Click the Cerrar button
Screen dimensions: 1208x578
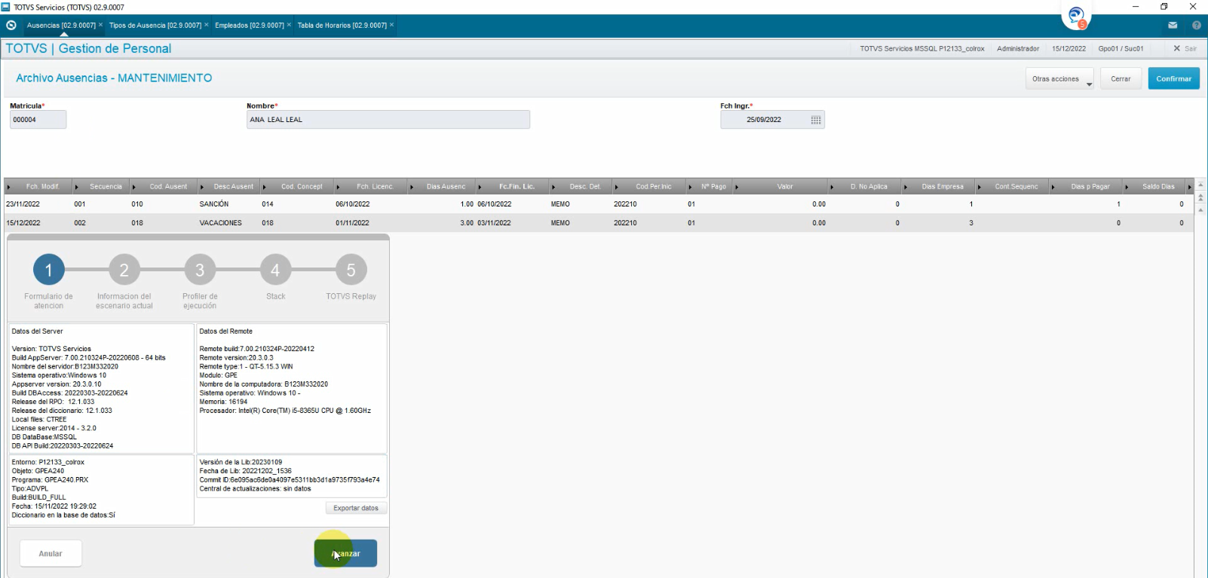point(1121,78)
